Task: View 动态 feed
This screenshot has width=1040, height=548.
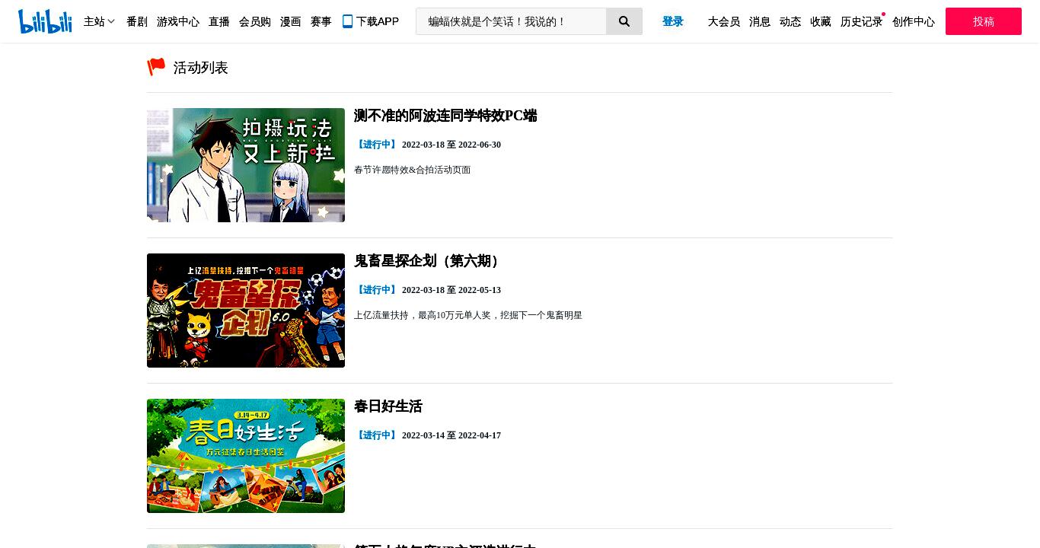Action: tap(790, 21)
